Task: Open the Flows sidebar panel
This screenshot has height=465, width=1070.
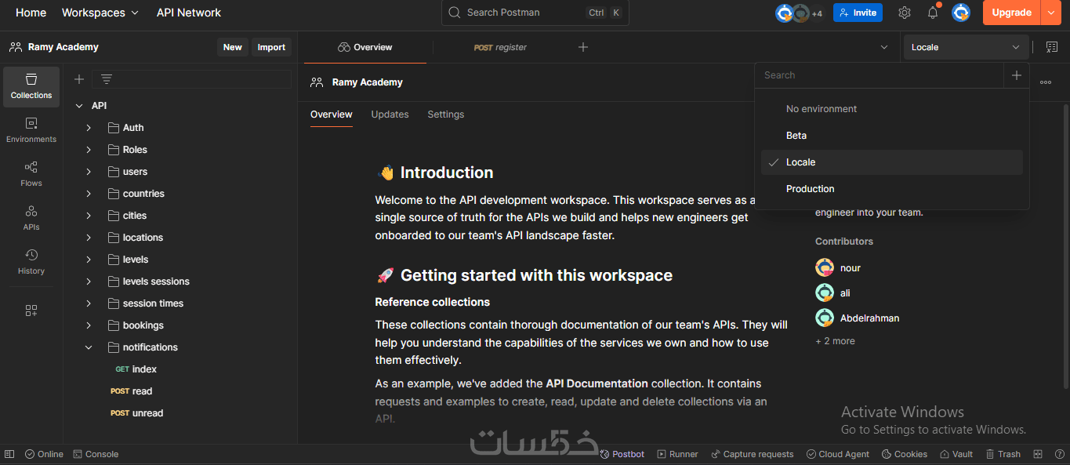Action: click(x=31, y=174)
